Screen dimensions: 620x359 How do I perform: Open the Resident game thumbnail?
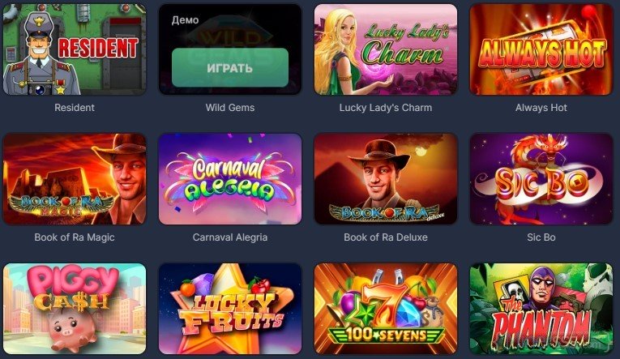(x=75, y=49)
